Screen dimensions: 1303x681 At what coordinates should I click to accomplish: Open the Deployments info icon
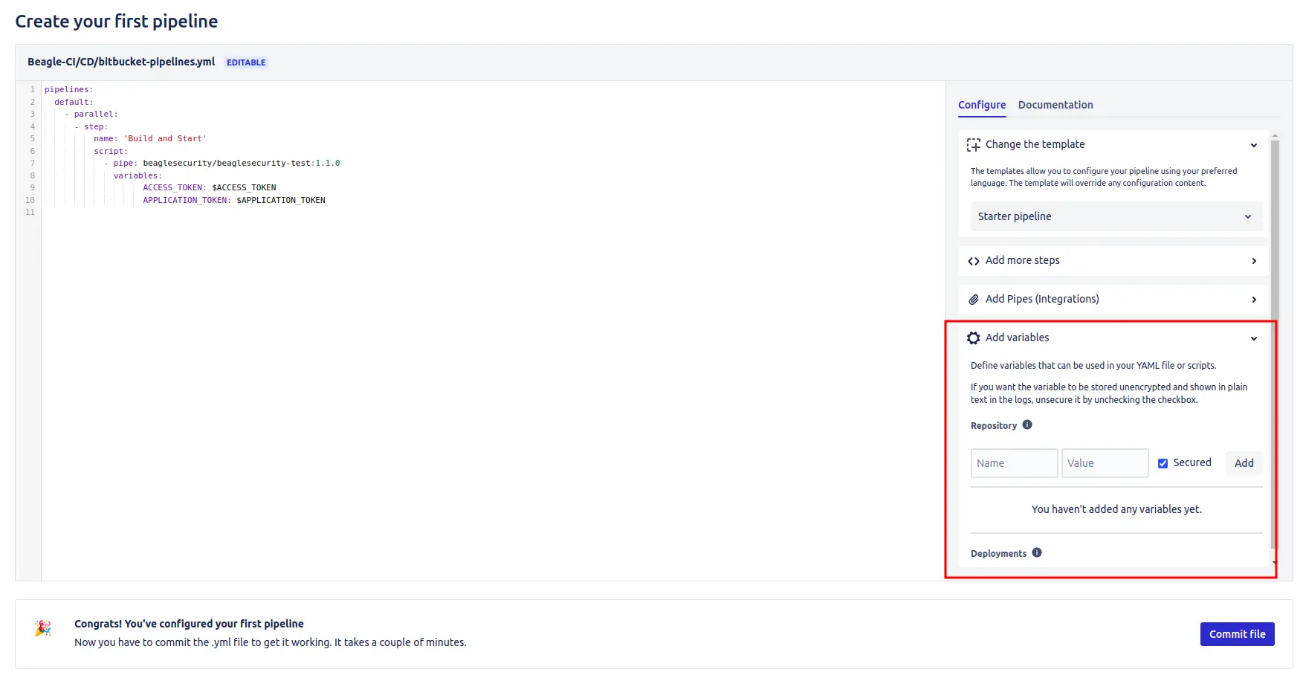click(x=1037, y=553)
